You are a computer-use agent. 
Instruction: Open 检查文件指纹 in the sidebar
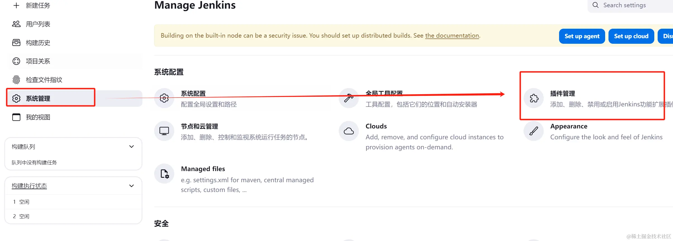pyautogui.click(x=44, y=80)
